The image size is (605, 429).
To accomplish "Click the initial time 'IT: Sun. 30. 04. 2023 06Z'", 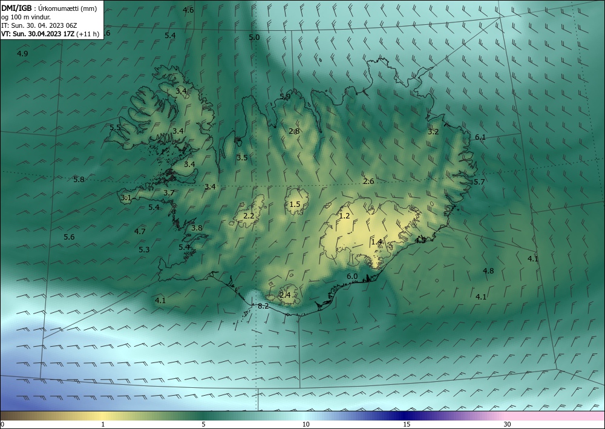I will (x=39, y=25).
